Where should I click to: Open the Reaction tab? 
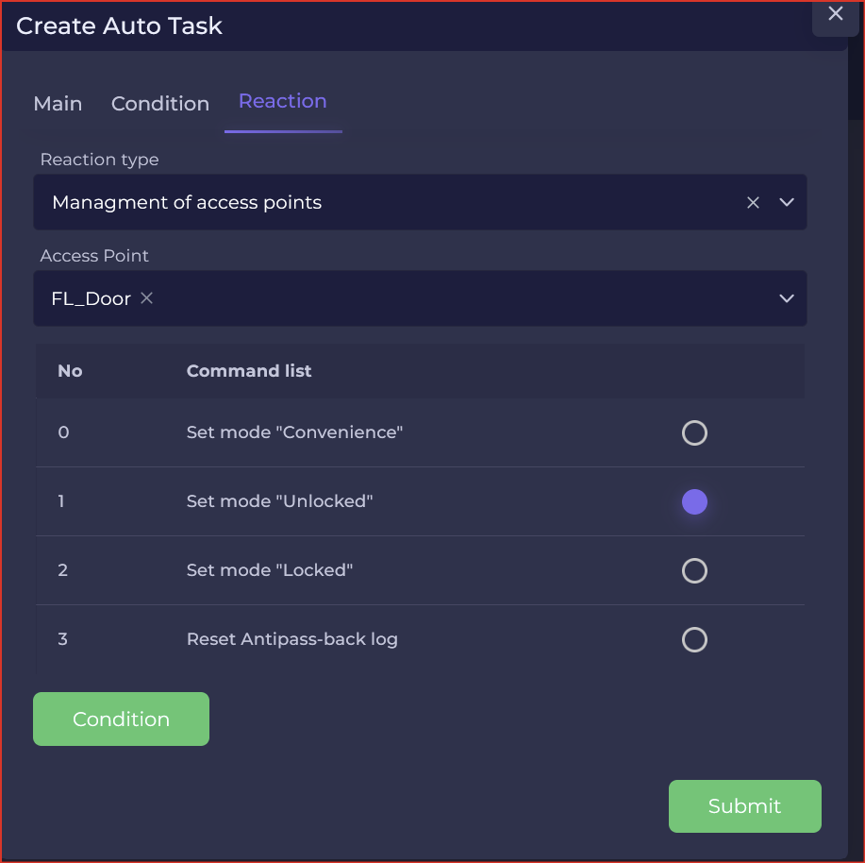click(x=282, y=101)
